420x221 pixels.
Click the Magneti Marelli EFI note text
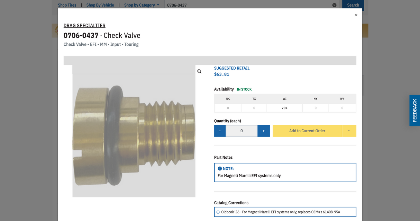point(249,176)
